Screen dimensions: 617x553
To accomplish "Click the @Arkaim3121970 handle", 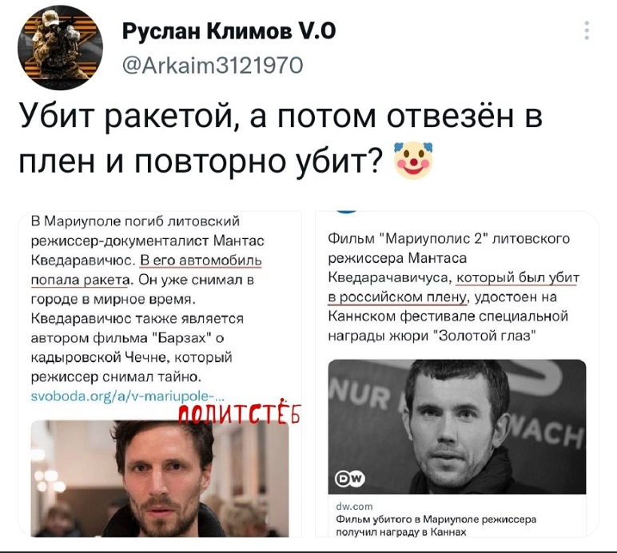I will [213, 65].
